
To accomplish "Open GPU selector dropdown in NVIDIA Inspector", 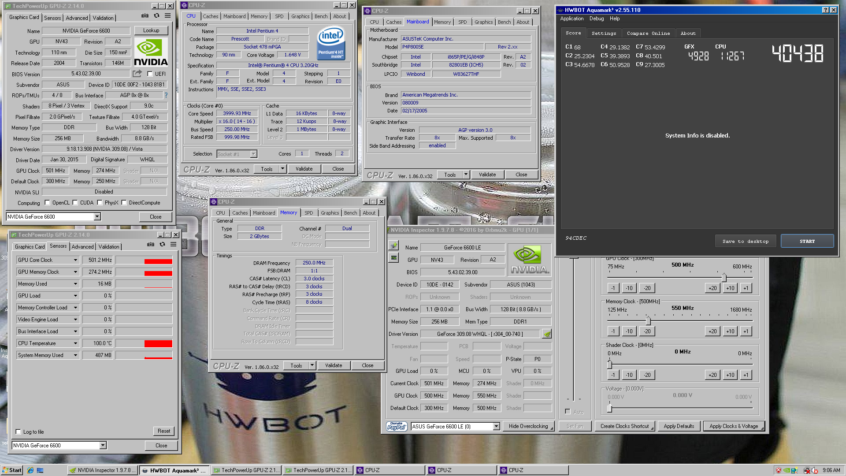I will (497, 426).
